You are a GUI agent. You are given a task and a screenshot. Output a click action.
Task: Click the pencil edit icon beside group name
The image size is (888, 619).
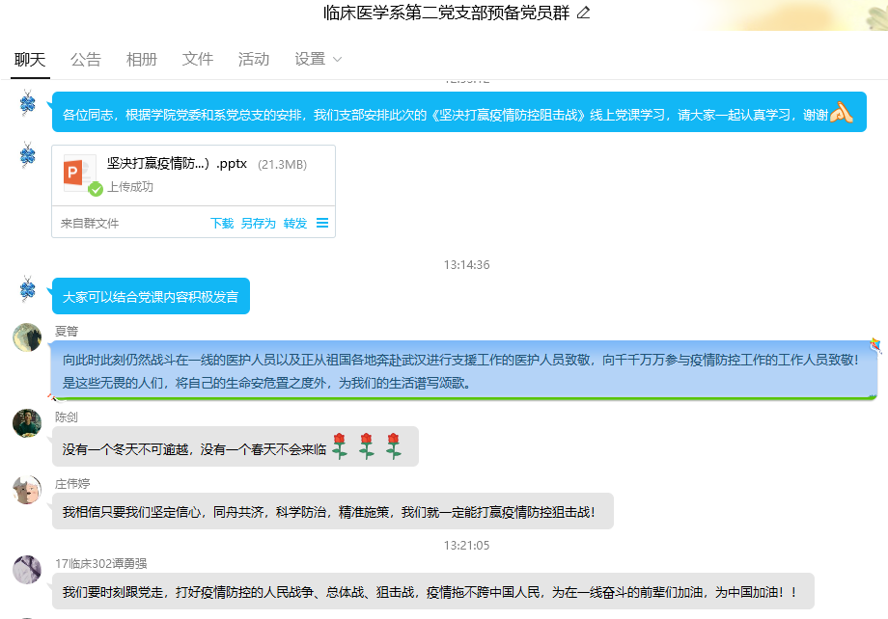pos(583,13)
